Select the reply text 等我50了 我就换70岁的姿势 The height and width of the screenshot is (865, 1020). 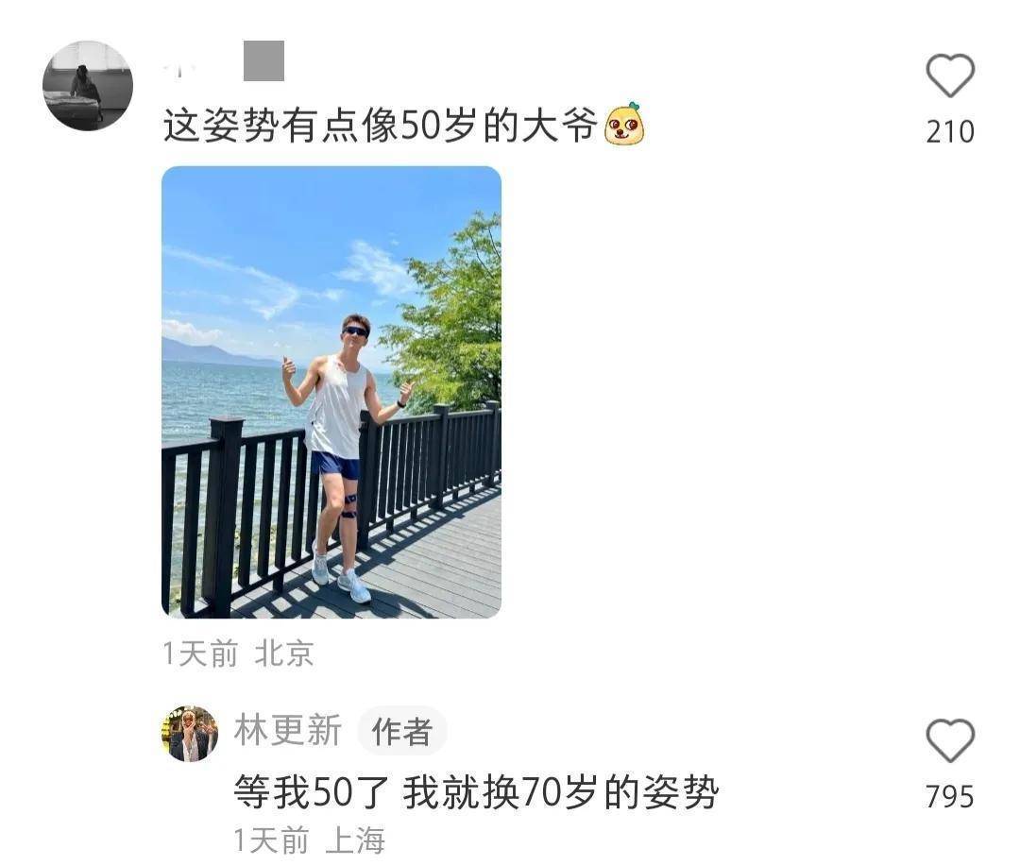tap(476, 792)
